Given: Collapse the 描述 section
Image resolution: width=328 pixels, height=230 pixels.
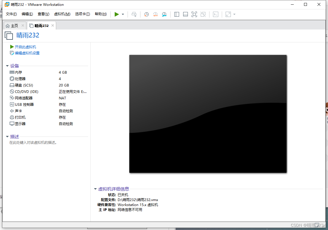Looking at the screenshot, I should coord(7,136).
